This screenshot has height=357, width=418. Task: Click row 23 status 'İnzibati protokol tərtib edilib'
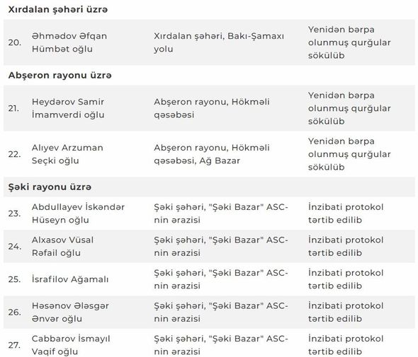click(346, 213)
